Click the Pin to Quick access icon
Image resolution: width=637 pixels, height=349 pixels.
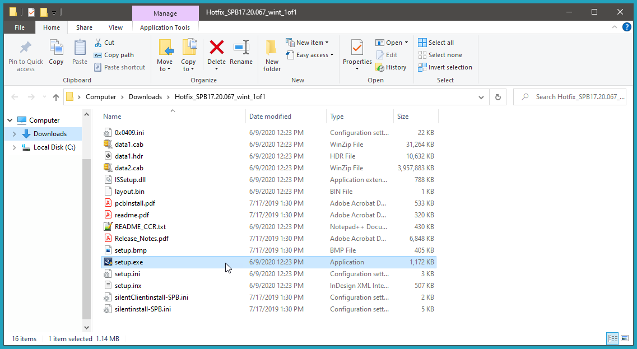[x=25, y=49]
